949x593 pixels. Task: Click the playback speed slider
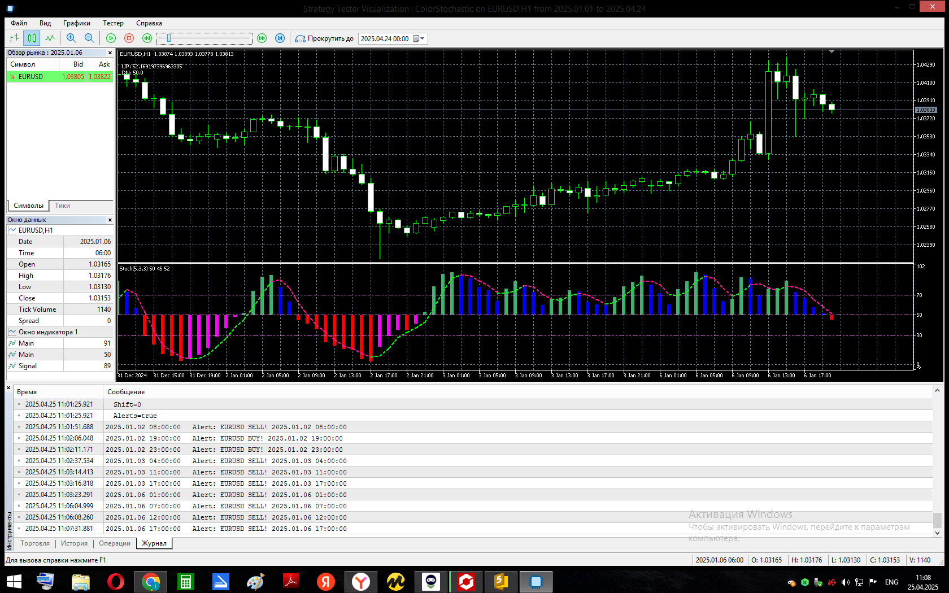tap(204, 38)
